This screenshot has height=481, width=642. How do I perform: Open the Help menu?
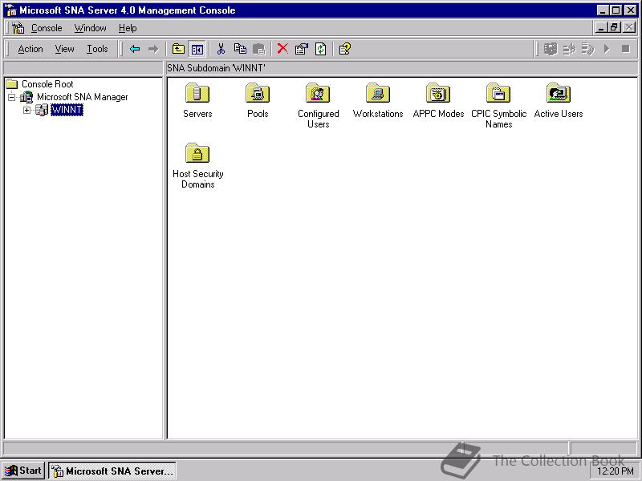128,28
